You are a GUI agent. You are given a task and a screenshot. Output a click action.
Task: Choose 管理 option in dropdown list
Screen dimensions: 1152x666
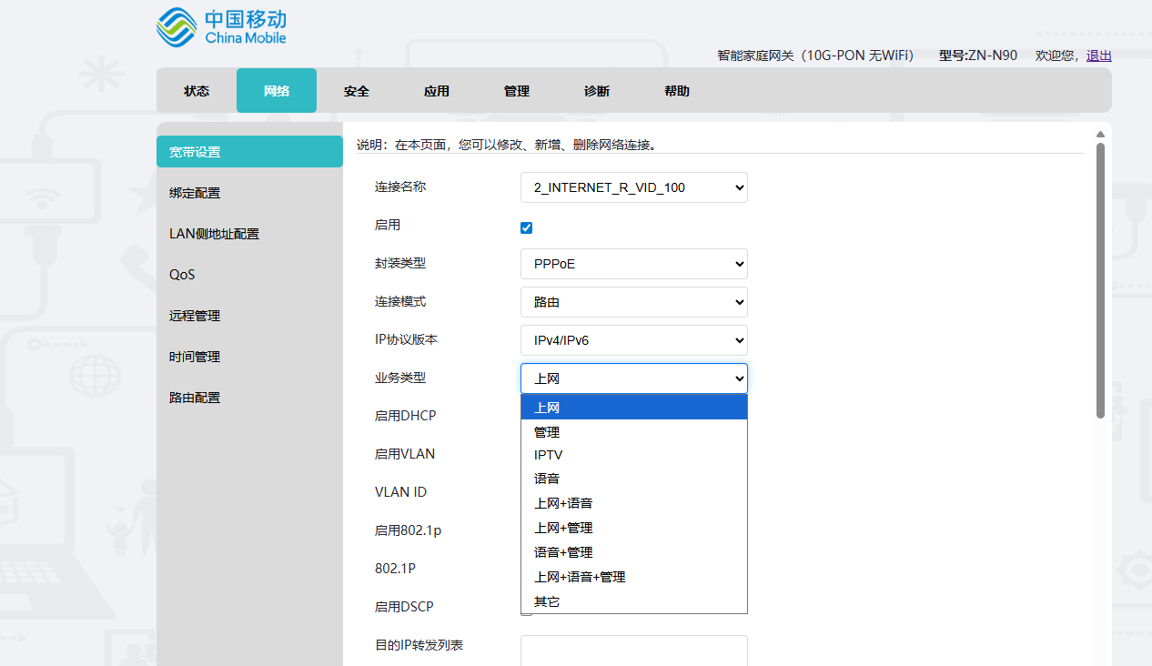pyautogui.click(x=634, y=432)
